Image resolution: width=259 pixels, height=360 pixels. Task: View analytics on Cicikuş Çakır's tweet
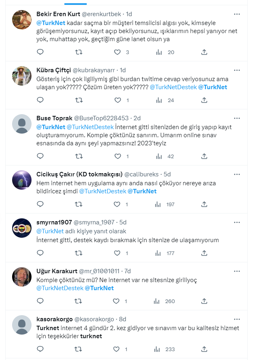[159, 205]
